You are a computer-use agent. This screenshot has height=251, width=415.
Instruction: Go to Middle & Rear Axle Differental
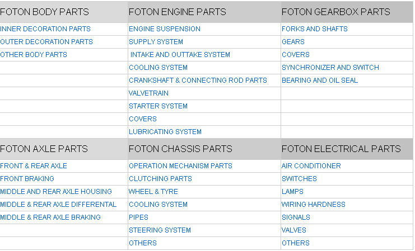58,205
